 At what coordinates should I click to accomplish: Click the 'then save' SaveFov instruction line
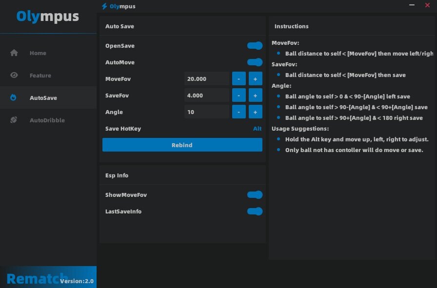click(x=345, y=75)
